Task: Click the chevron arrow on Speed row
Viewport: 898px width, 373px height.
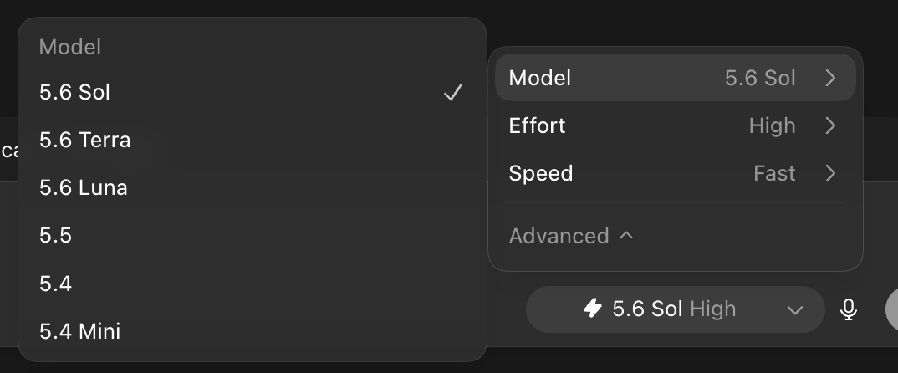Action: 830,173
